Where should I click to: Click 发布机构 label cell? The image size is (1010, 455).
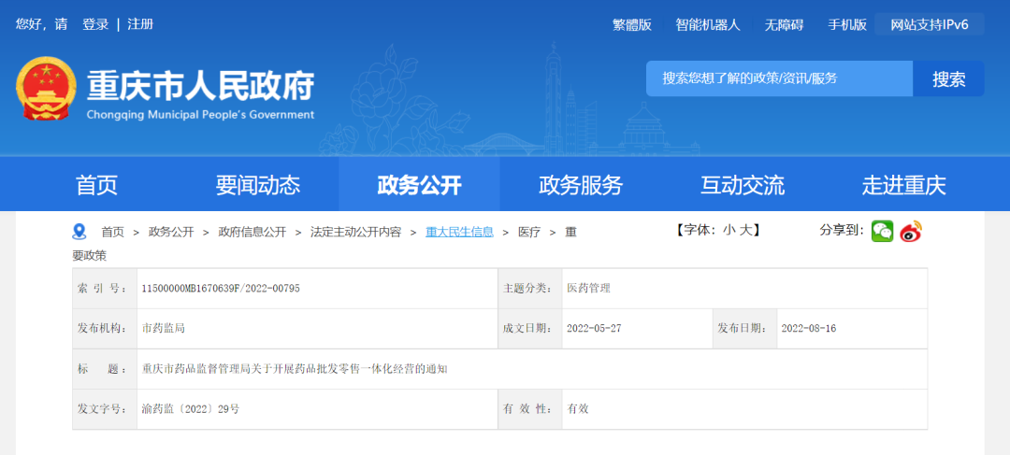coord(105,328)
